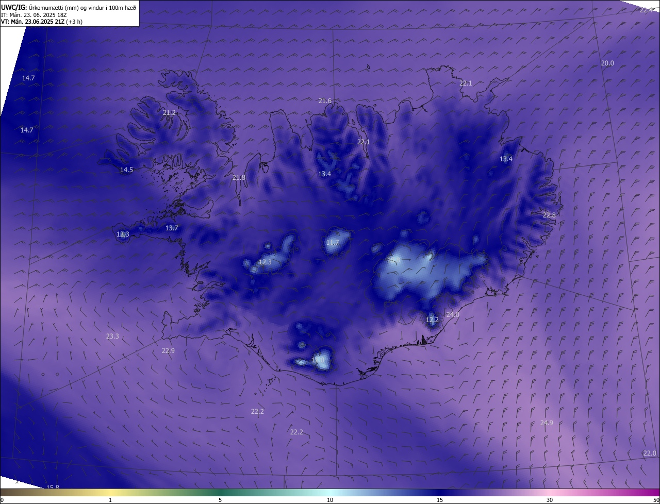This screenshot has height=504, width=660.
Task: Select the 23.3 value over the ocean
Action: (112, 336)
